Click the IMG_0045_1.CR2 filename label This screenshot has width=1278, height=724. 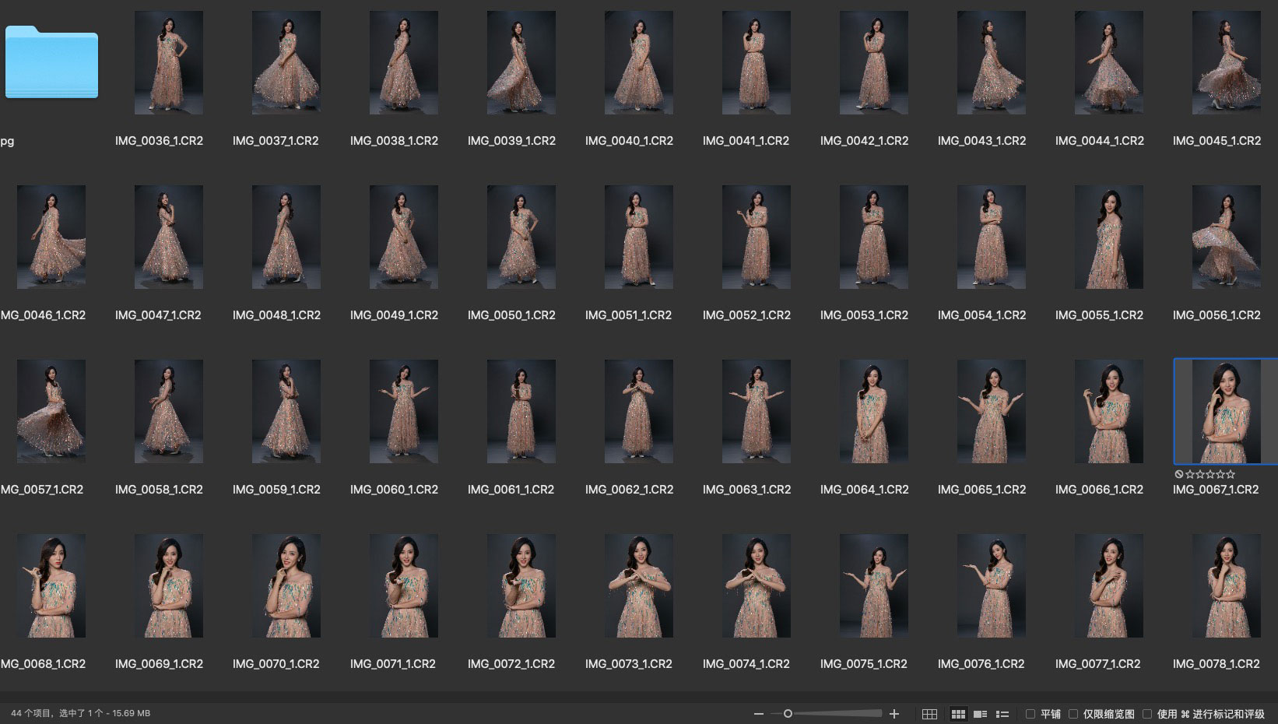click(1217, 141)
